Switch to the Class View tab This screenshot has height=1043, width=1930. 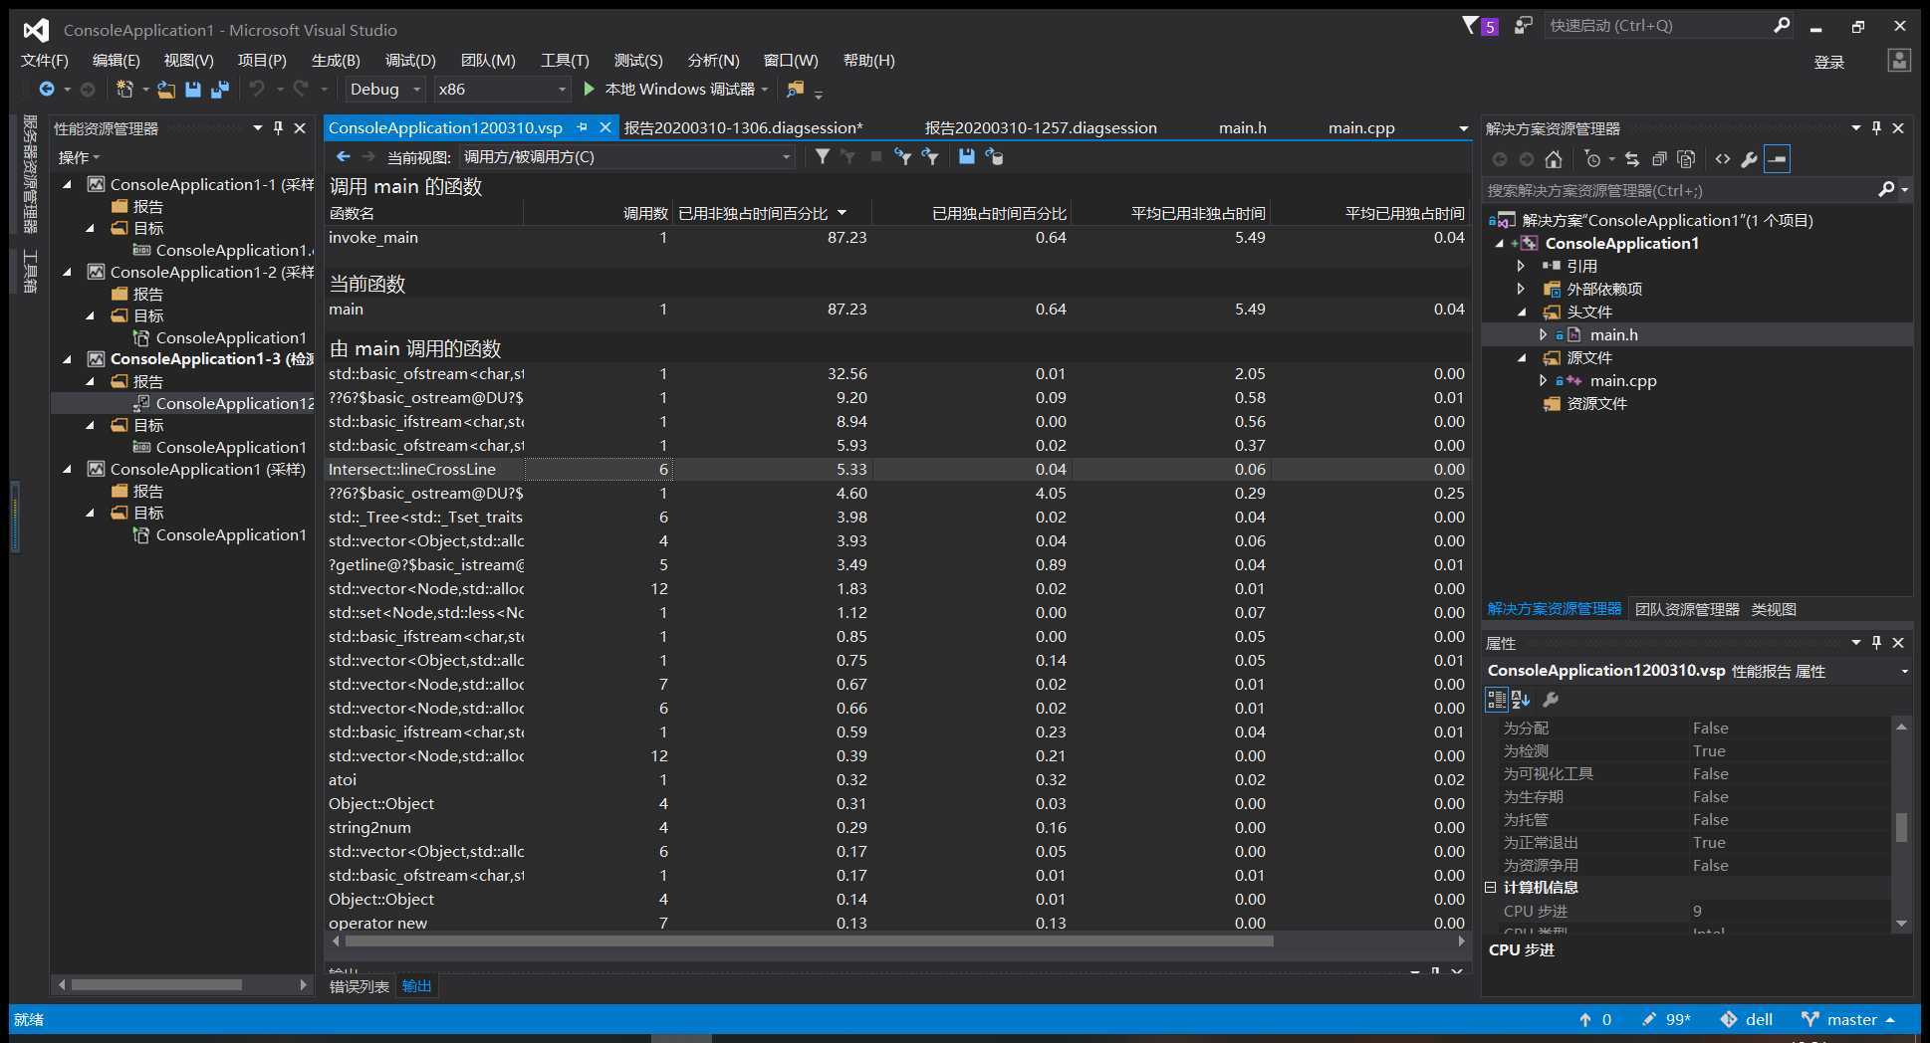point(1774,609)
